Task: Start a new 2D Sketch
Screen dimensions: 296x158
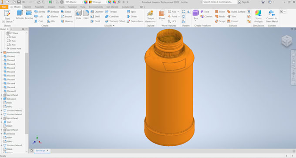Action: (7, 17)
